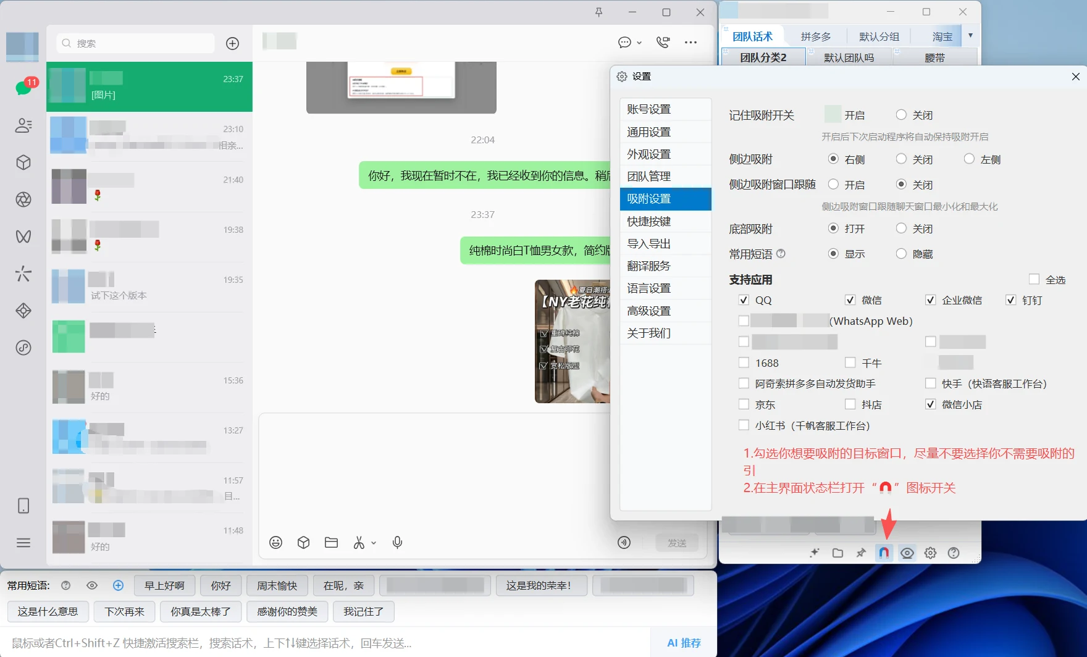1087x657 pixels.
Task: Click the 感谢你的赞美 quick phrase button
Action: coord(287,611)
